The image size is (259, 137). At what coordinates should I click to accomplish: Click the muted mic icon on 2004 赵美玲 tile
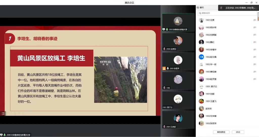(164, 49)
